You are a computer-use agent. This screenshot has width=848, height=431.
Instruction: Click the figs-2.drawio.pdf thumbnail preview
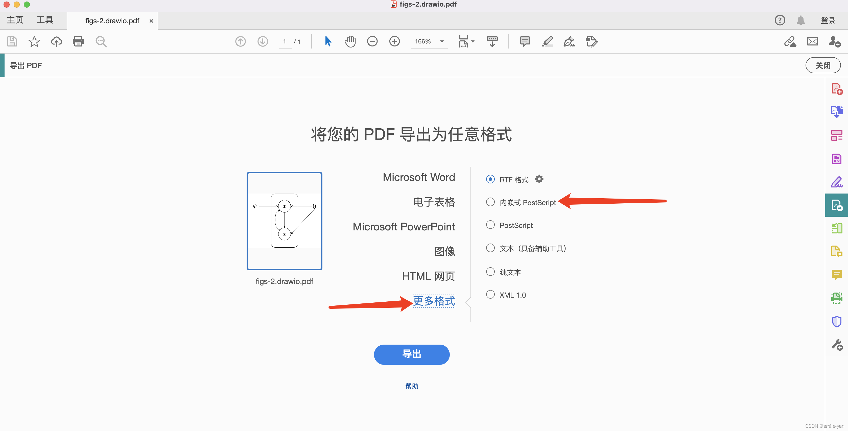[285, 221]
